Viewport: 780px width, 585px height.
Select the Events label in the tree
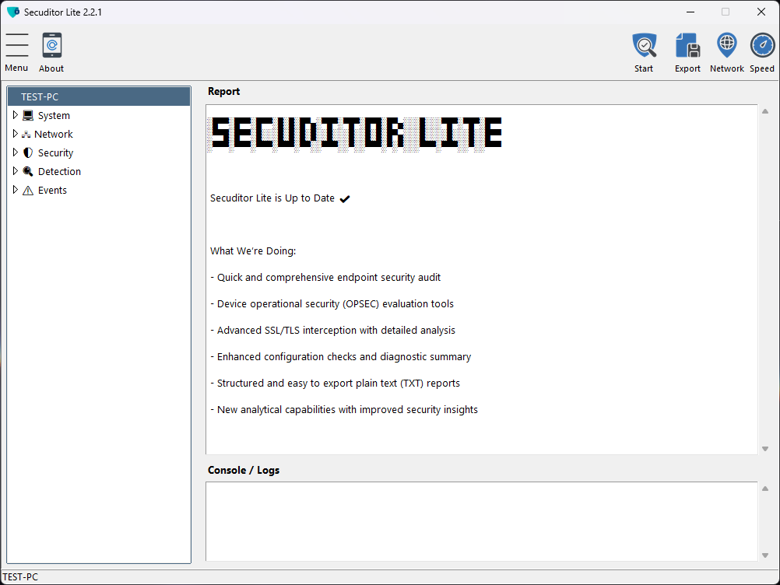coord(52,191)
